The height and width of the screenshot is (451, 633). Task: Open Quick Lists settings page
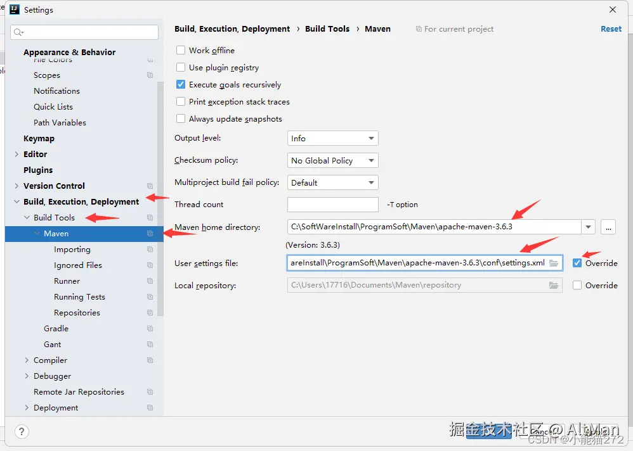click(x=53, y=107)
